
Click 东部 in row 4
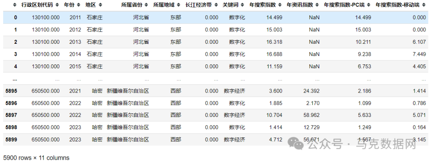coord(176,66)
